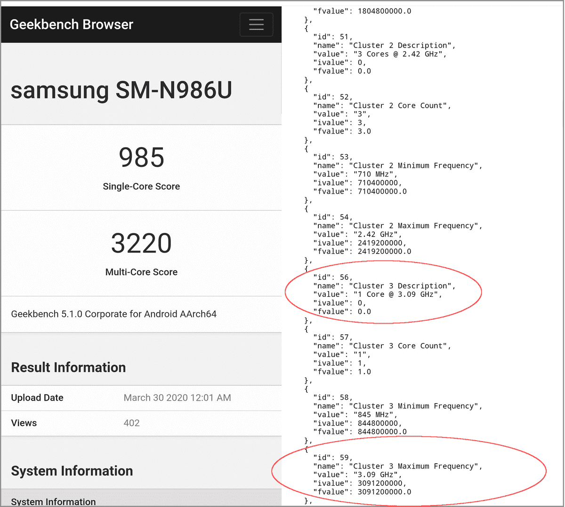Click the Cluster 2 Minimum Frequency name line

[x=398, y=166]
